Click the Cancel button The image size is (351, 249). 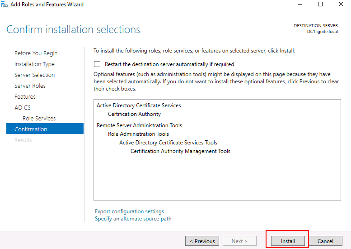pos(325,241)
